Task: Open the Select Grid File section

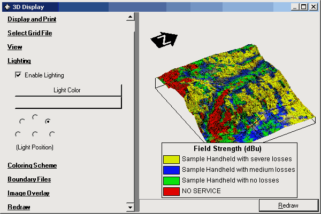Action: coord(30,33)
